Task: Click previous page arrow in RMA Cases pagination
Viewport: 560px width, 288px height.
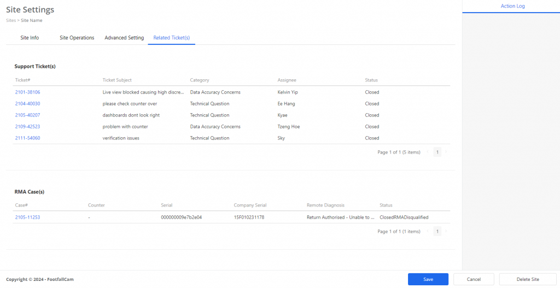Action: [428, 231]
